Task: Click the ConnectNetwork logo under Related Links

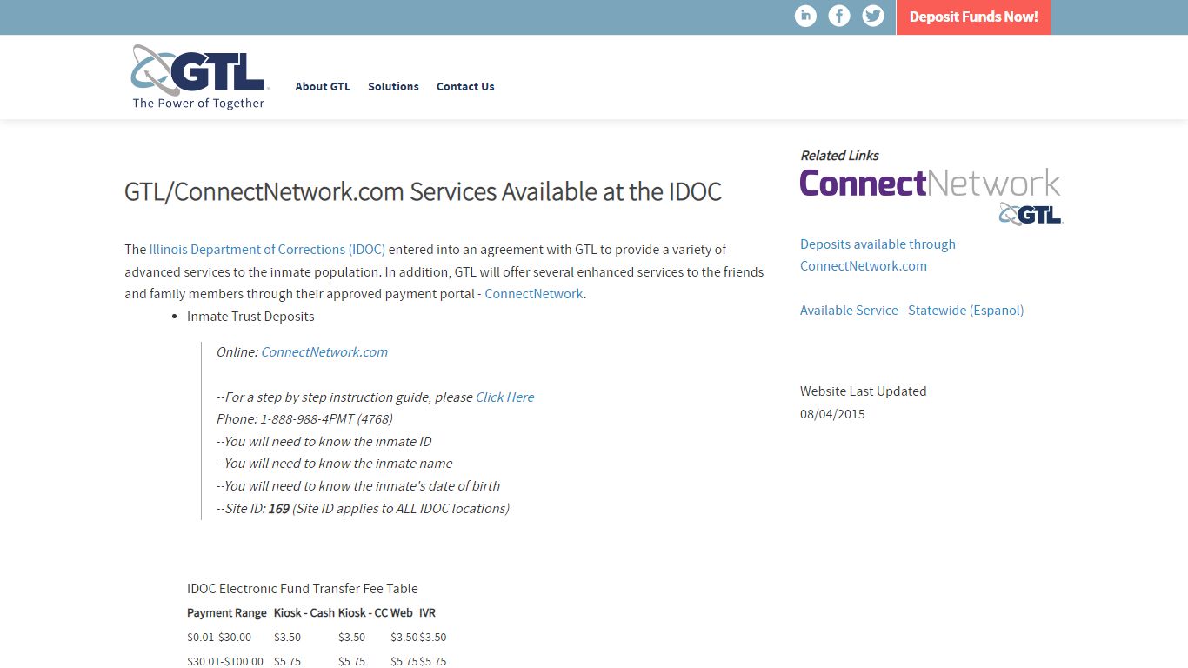Action: [x=931, y=197]
